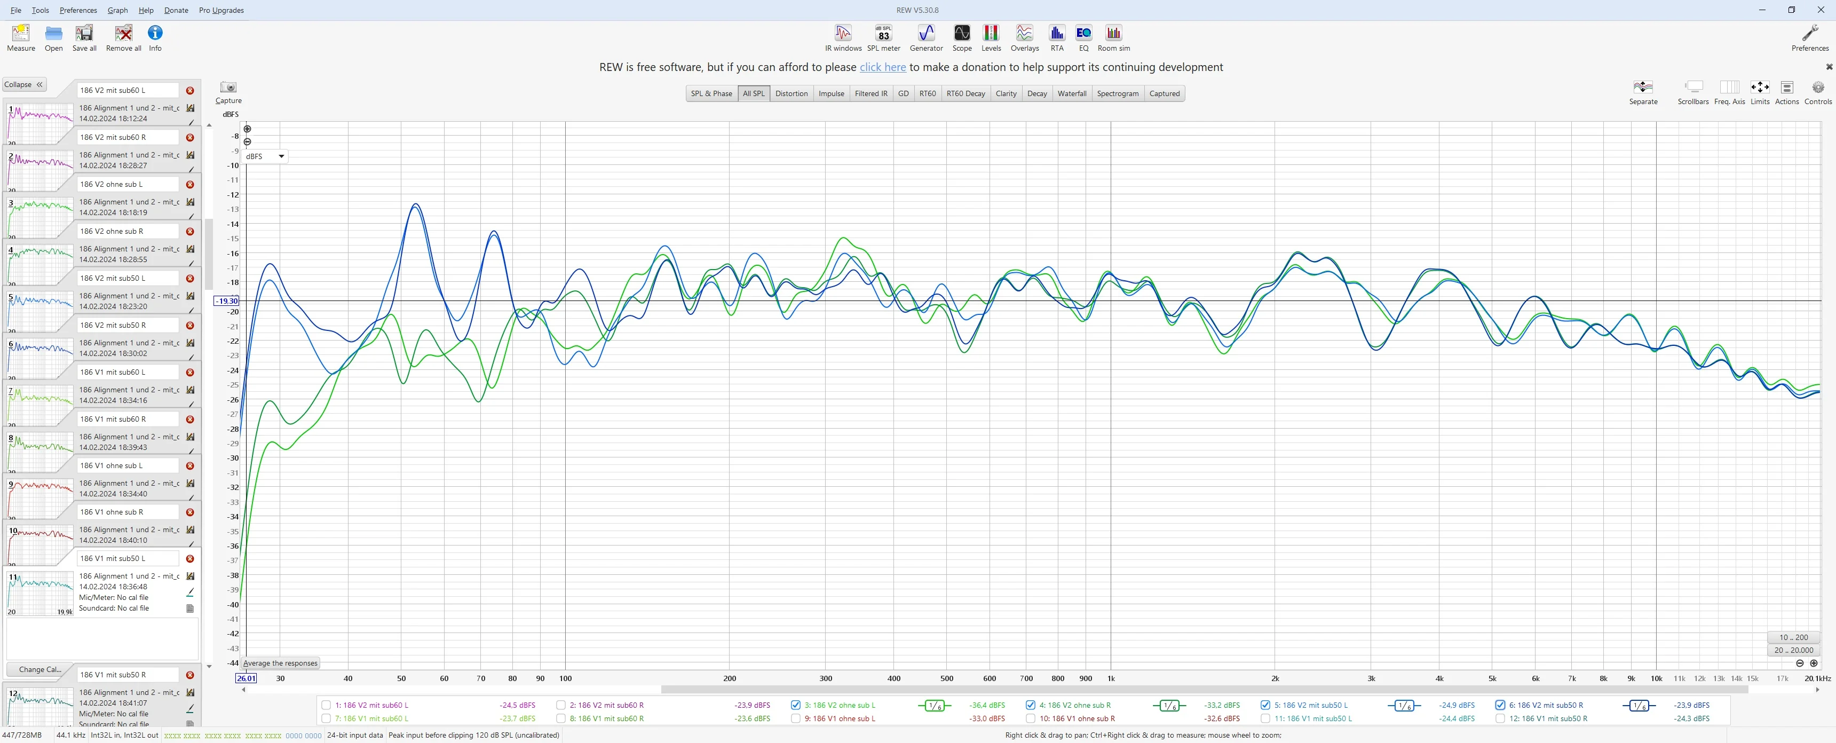Open the Scope tool

pos(961,38)
